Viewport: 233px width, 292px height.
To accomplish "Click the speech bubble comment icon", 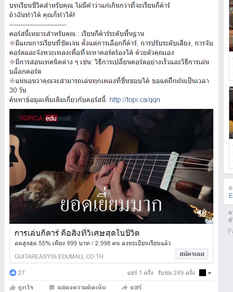I will 52,288.
